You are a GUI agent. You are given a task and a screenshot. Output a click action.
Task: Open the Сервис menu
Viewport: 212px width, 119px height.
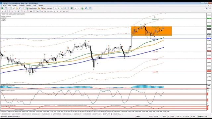click(x=28, y=6)
